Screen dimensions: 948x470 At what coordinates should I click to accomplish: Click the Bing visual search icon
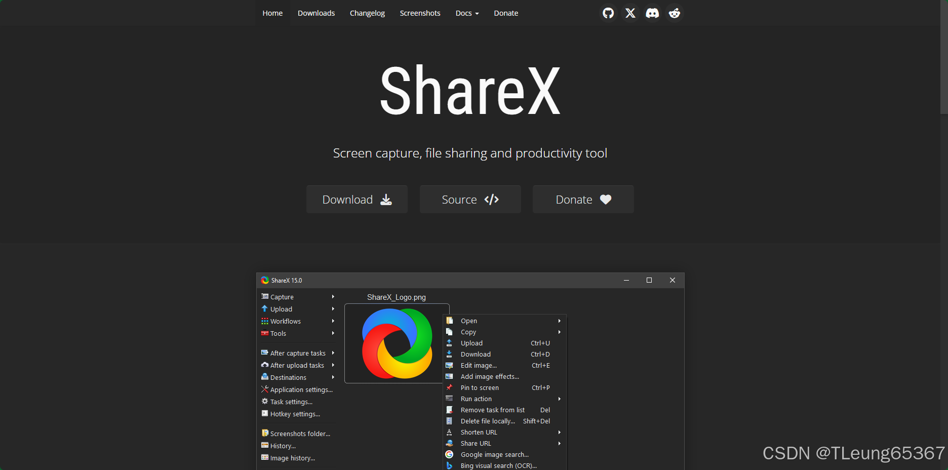[x=449, y=465]
